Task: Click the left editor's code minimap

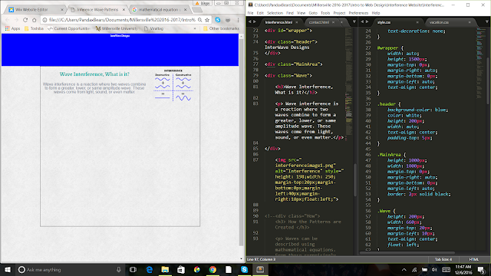Action: point(348,84)
